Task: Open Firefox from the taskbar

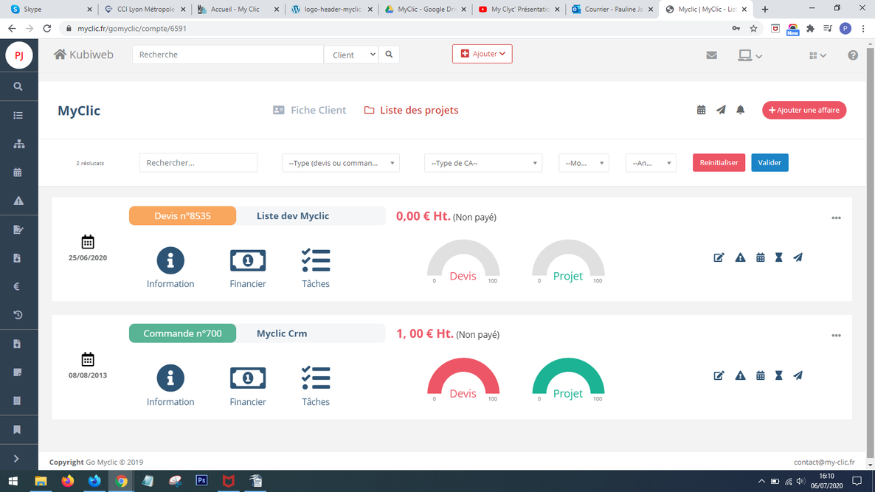Action: [68, 481]
